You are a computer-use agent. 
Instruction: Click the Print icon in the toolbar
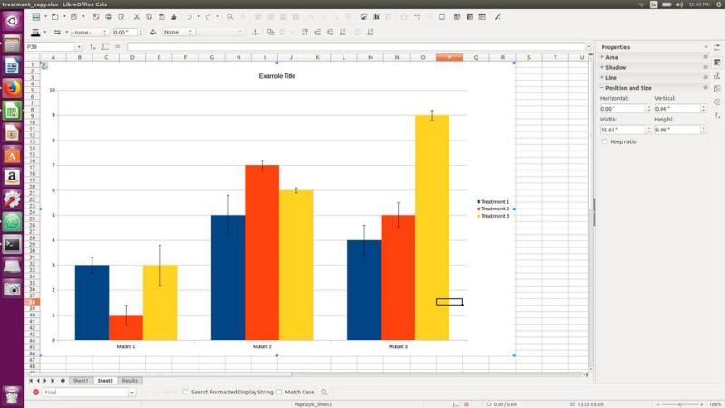108,16
